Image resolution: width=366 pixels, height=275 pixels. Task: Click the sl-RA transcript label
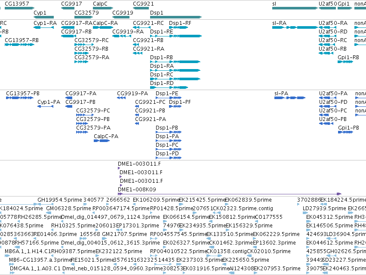pyautogui.click(x=279, y=23)
